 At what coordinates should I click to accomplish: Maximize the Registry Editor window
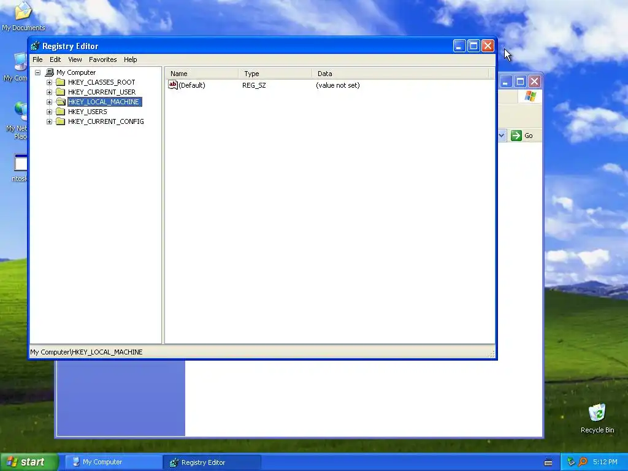click(473, 46)
